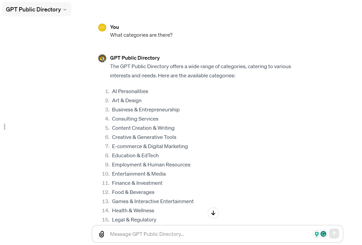Click the scroll-to-bottom arrow

coord(213,213)
